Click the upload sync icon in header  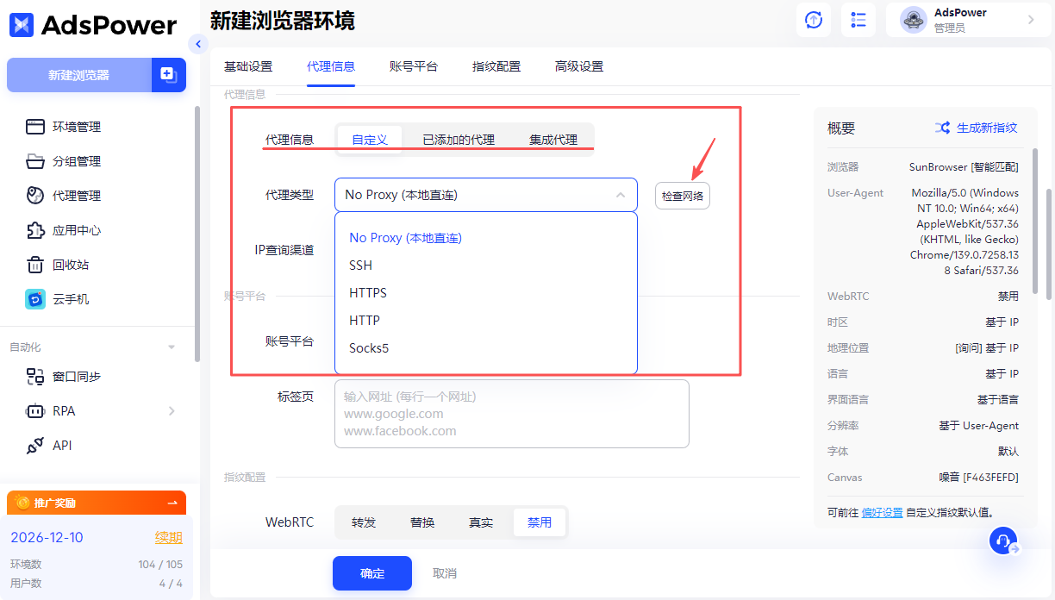pyautogui.click(x=814, y=20)
